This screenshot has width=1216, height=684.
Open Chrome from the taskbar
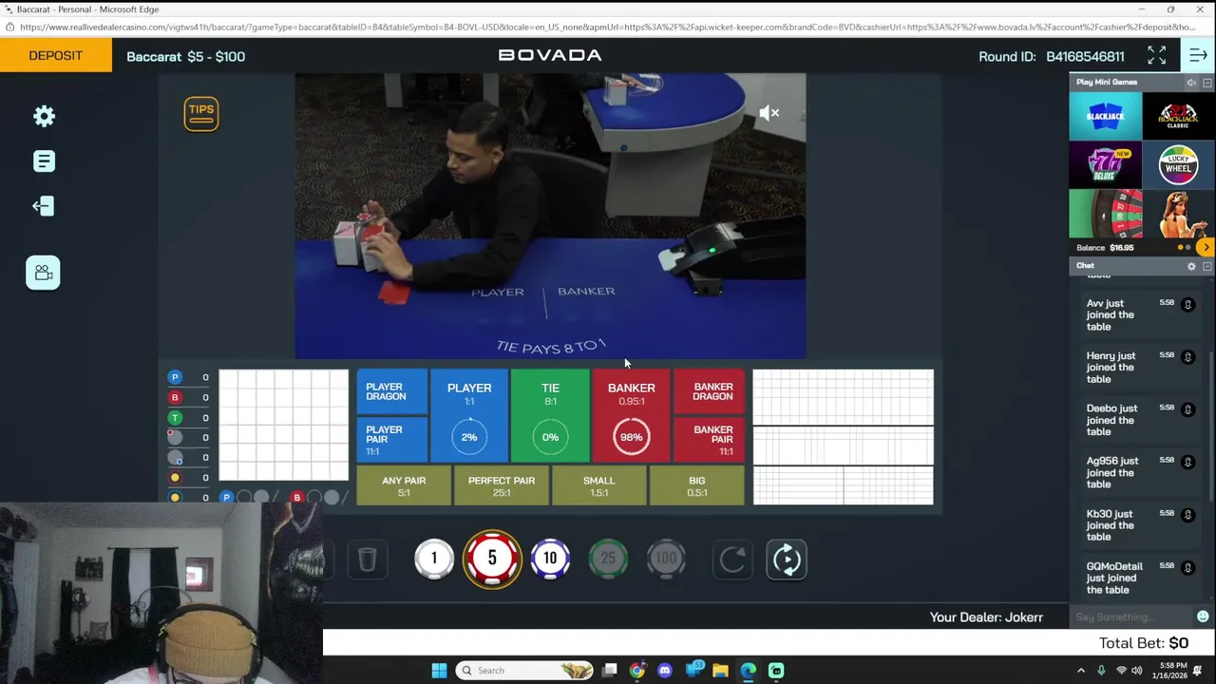[x=636, y=671]
